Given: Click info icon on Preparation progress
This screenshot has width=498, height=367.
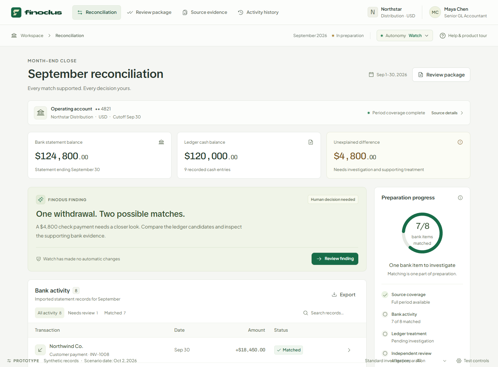Looking at the screenshot, I should pos(460,198).
